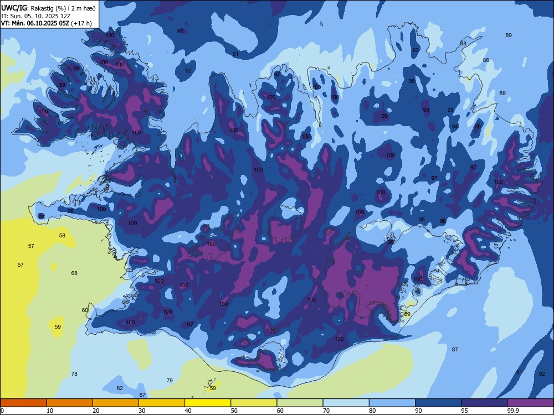Click the "78" humidity value on the map

pyautogui.click(x=74, y=373)
